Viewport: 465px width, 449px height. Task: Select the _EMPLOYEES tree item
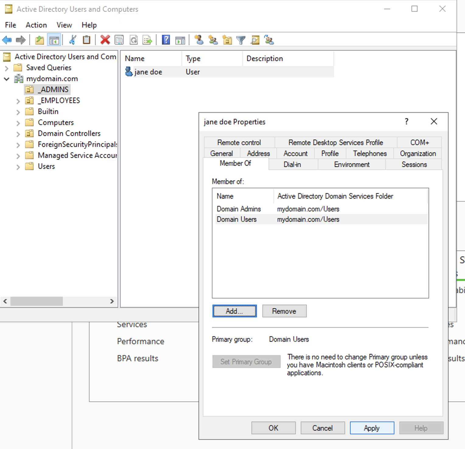pyautogui.click(x=59, y=101)
